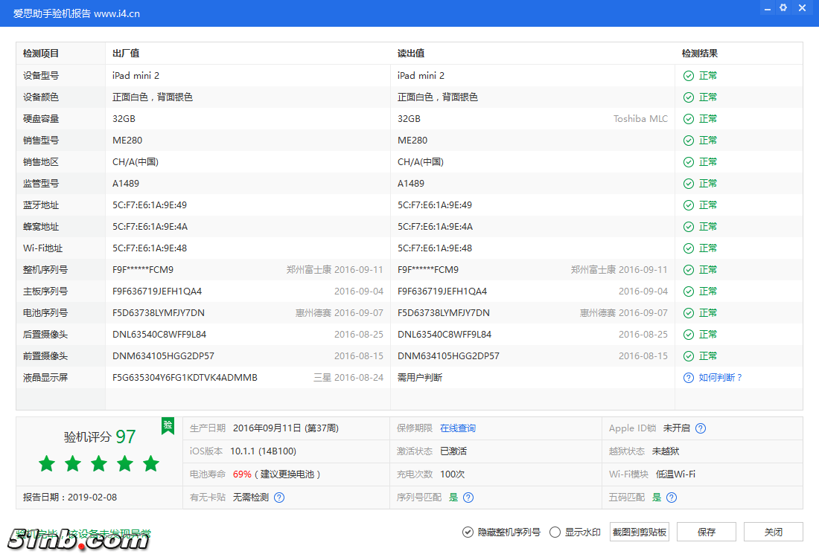Click the check icon on the 硬盘容量 result
This screenshot has height=557, width=819.
687,118
